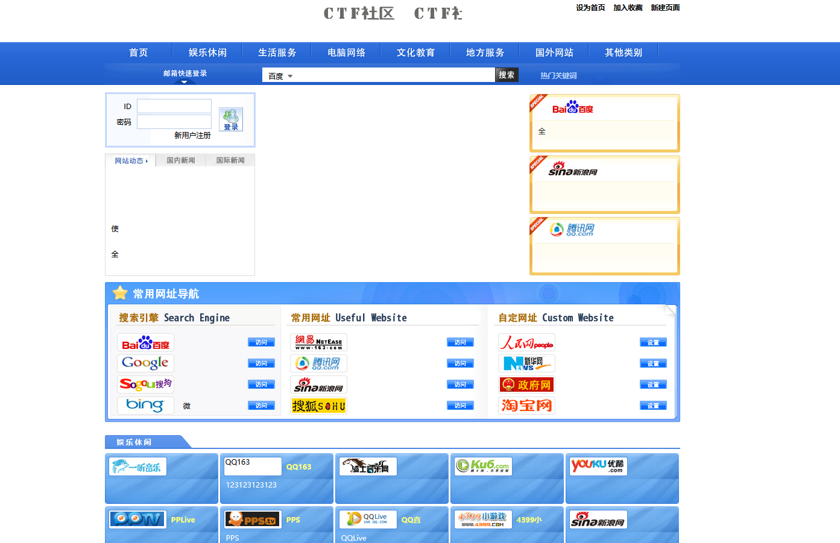Image resolution: width=840 pixels, height=543 pixels.
Task: Click 新建页面 link at top
Action: (x=665, y=8)
